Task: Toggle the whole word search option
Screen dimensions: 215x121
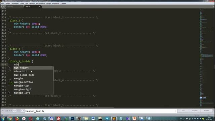Action: (x=10, y=111)
